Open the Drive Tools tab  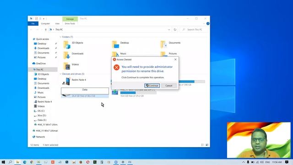click(70, 23)
